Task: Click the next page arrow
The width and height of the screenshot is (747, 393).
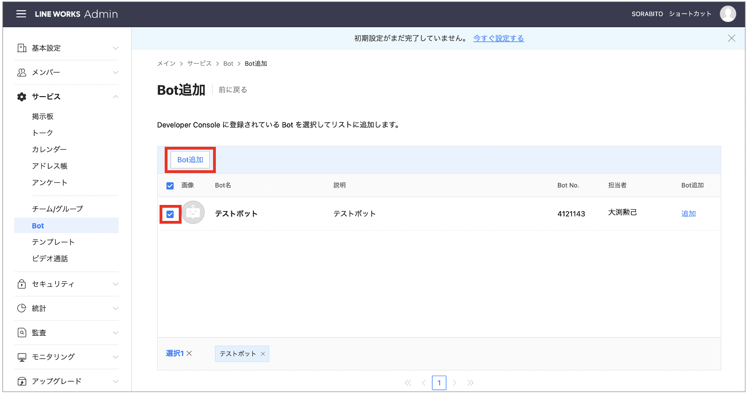Action: [454, 383]
